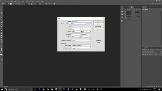Click OK in the New dialog
The image size is (162, 91).
point(98,21)
